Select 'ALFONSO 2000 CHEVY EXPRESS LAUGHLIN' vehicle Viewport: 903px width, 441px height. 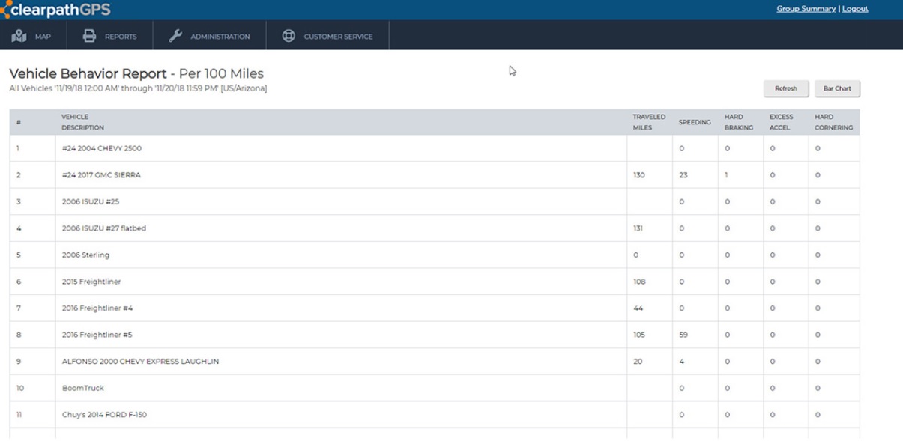(x=141, y=361)
